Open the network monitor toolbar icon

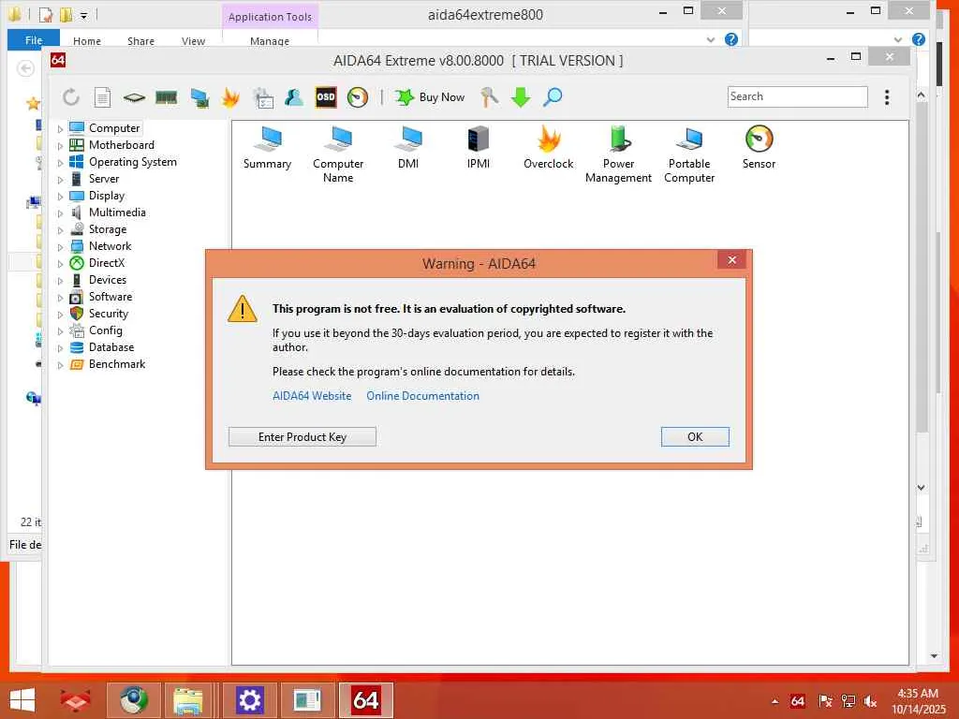(199, 97)
